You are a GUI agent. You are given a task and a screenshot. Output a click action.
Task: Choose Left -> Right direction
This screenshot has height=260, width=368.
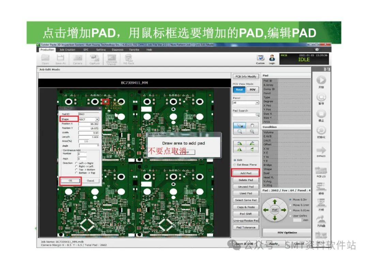(x=76, y=163)
